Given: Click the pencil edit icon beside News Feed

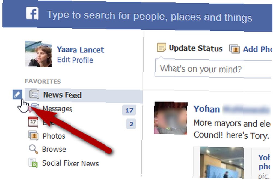Looking at the screenshot, I should coord(17,95).
